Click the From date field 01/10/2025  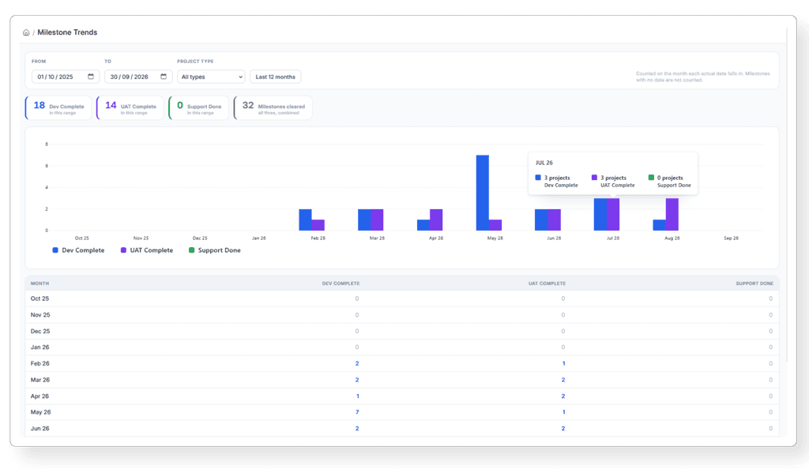(65, 77)
